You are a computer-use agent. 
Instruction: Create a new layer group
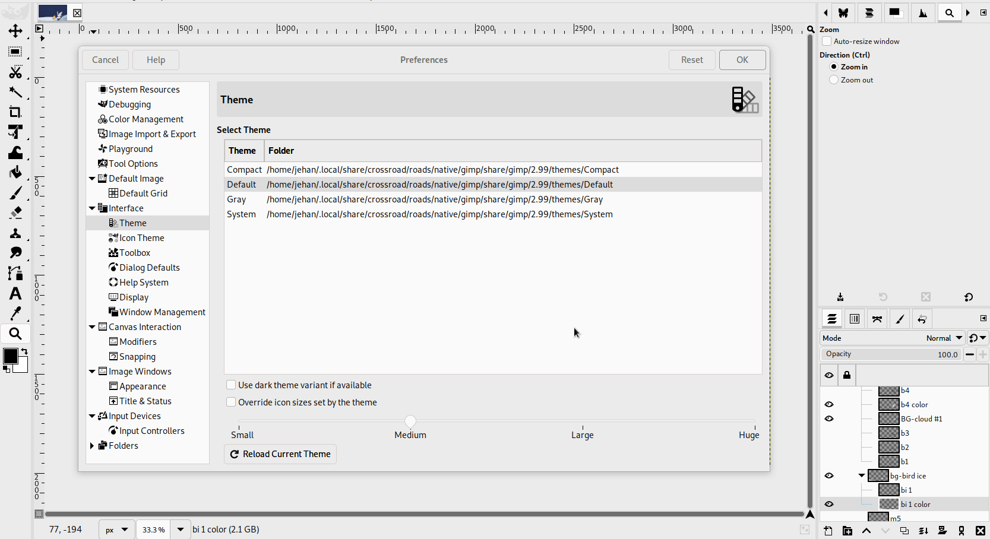847,531
